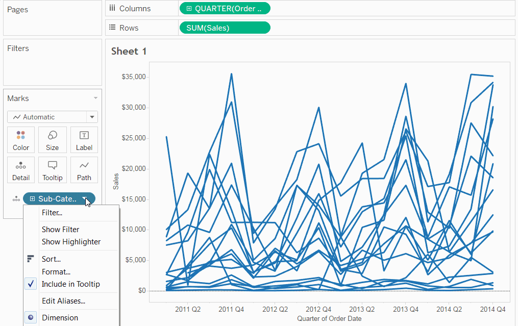Click the $25,000 axis label

(134, 138)
